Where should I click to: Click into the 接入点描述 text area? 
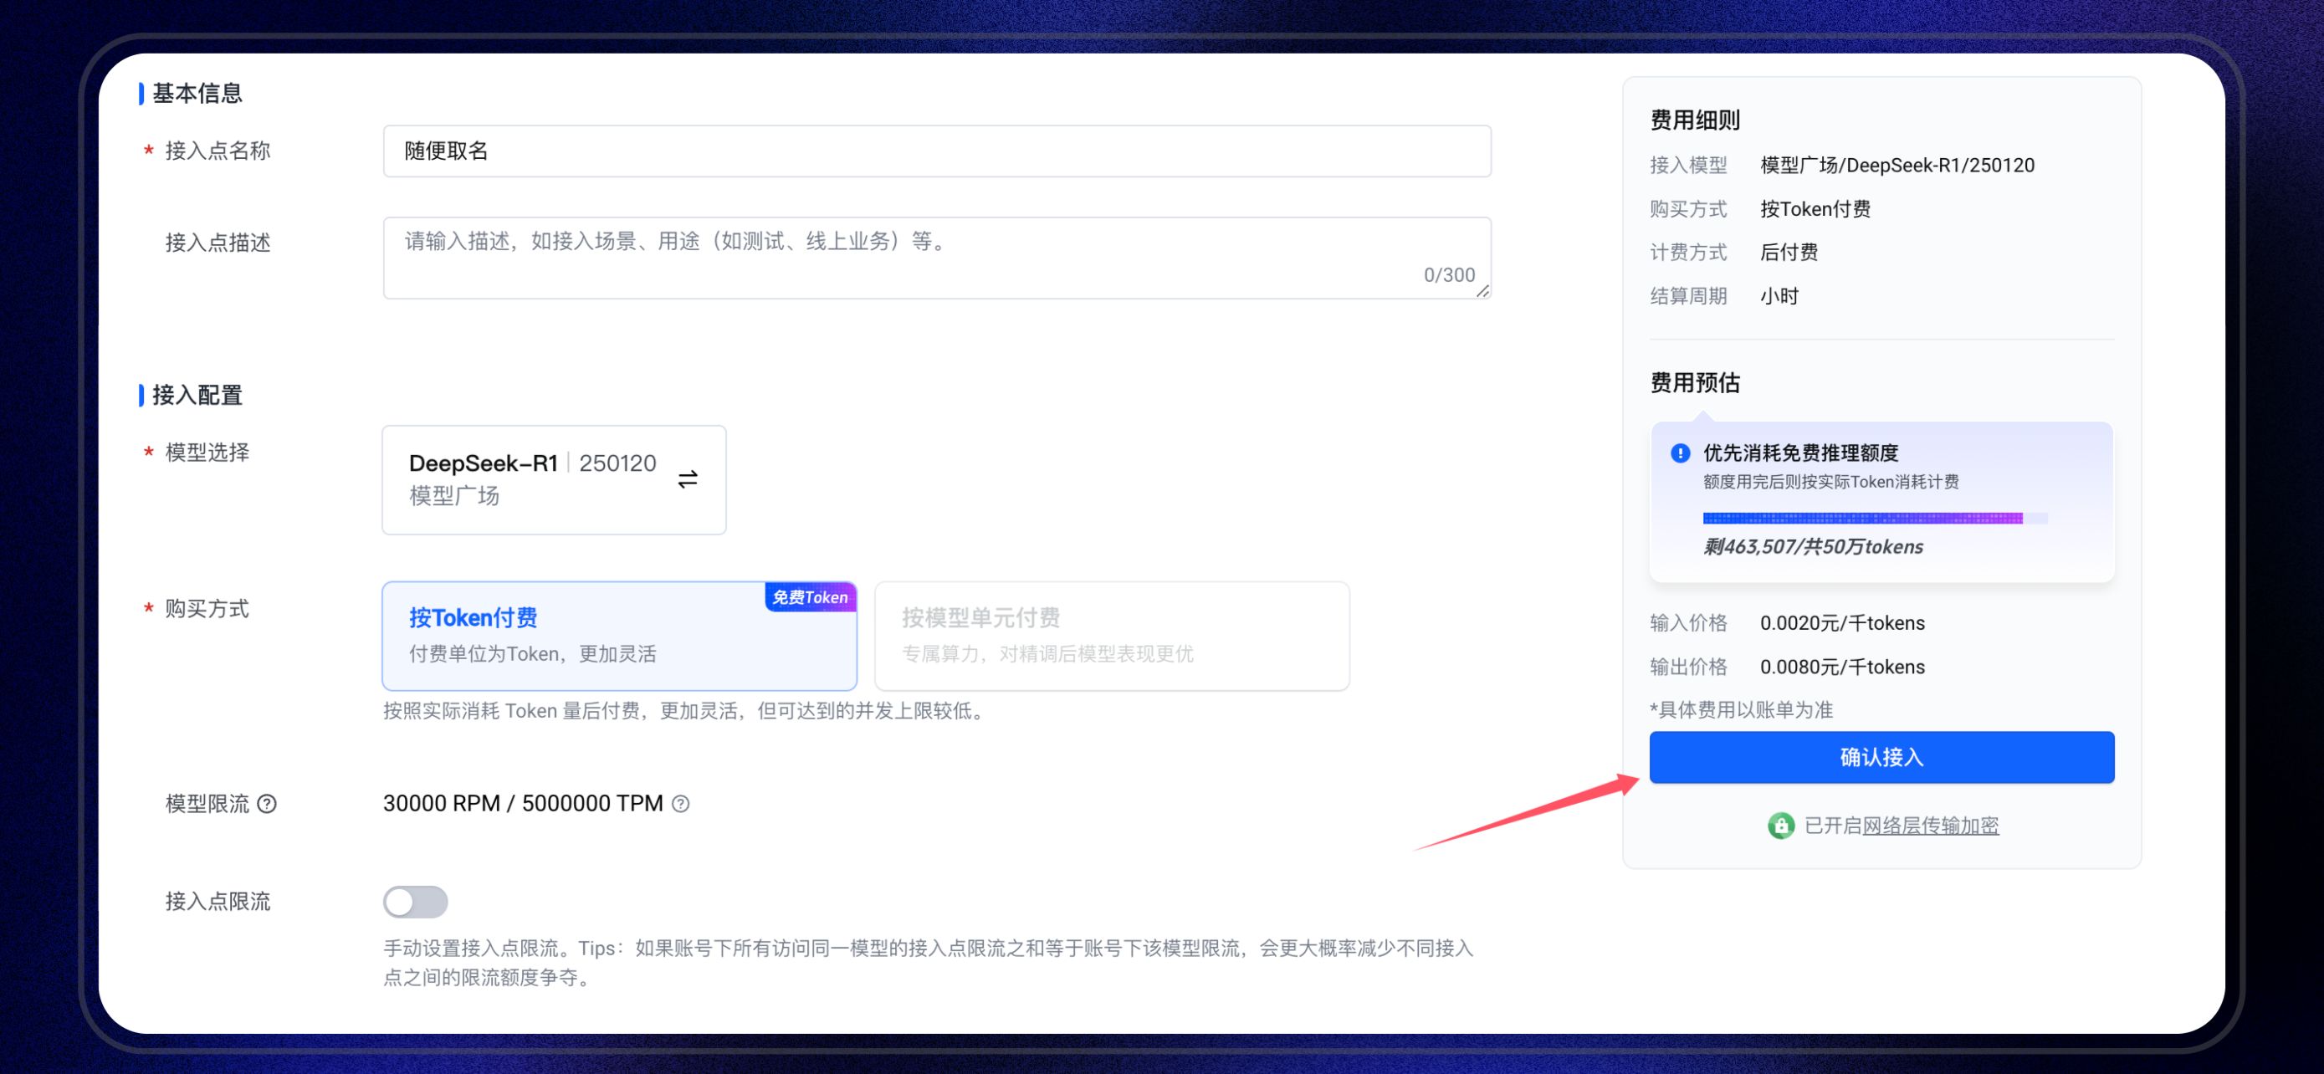point(936,257)
